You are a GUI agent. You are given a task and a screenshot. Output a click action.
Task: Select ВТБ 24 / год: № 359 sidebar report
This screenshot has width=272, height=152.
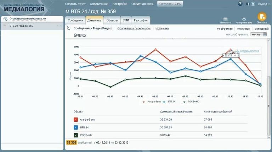(x=32, y=26)
